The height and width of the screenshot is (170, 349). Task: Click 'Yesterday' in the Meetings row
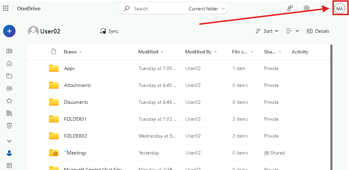pos(149,153)
